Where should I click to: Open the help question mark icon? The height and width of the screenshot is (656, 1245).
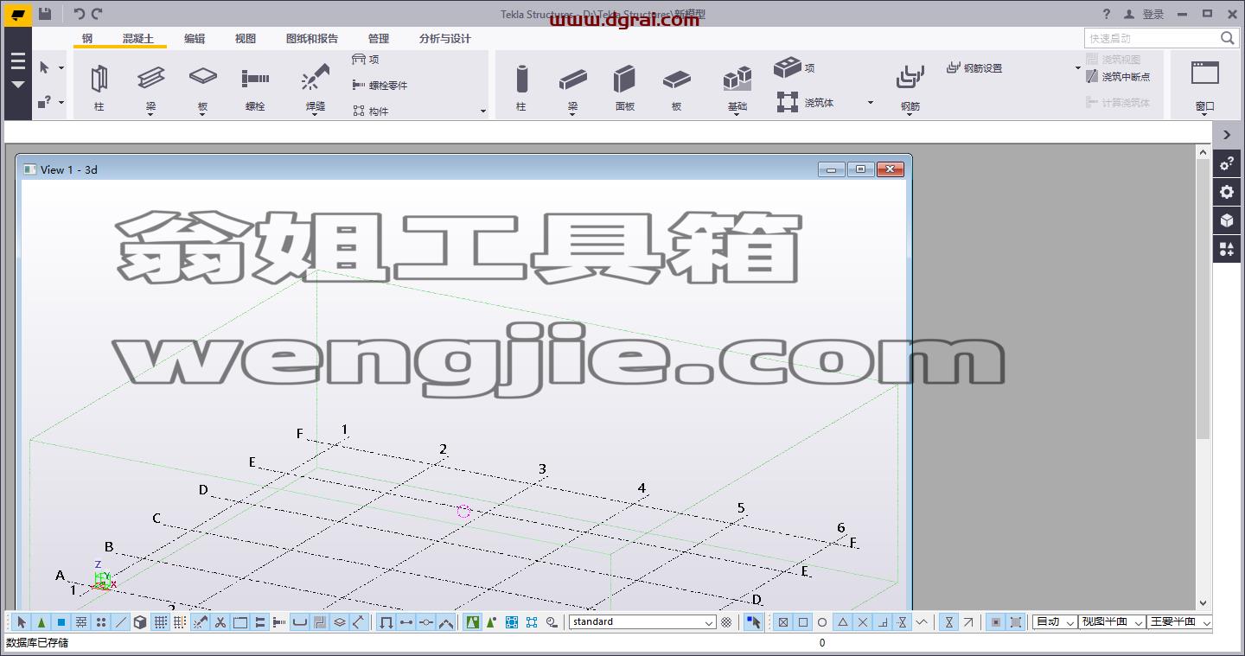pos(1107,14)
